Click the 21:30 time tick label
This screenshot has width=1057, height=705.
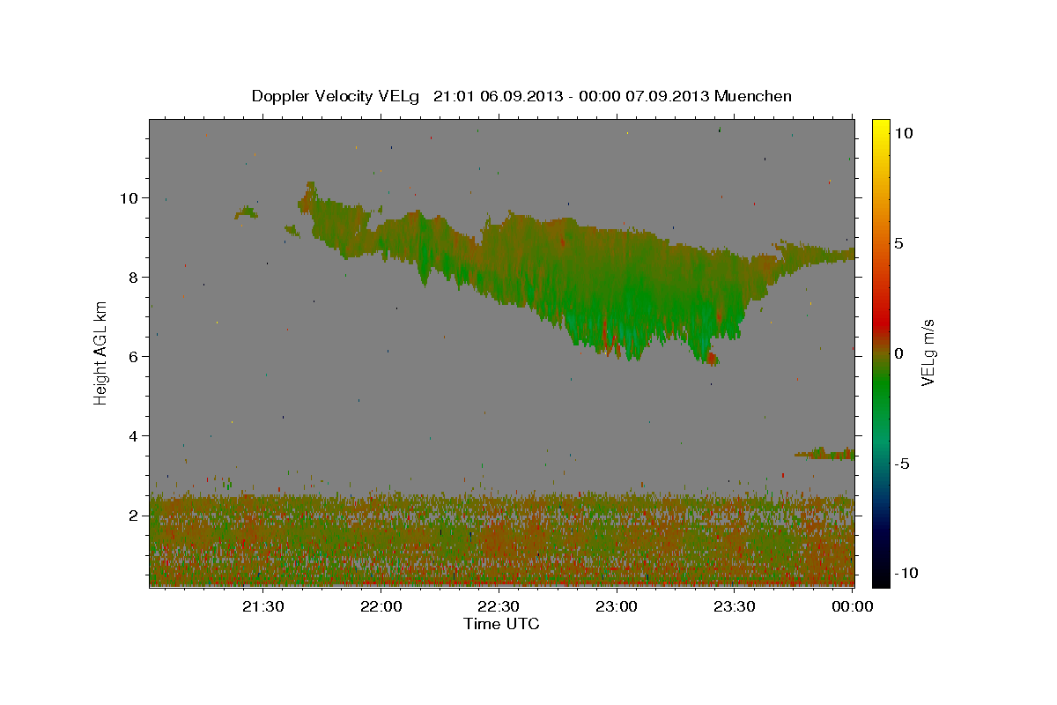tap(263, 606)
